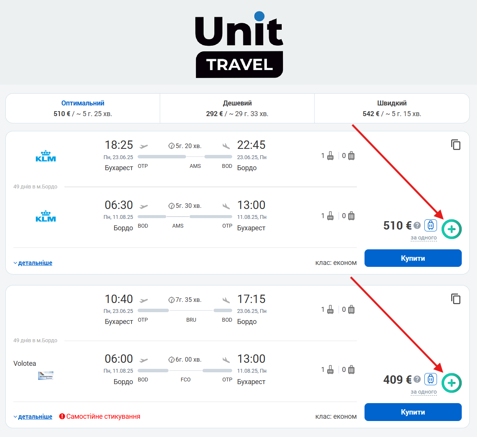The width and height of the screenshot is (477, 437).
Task: Buy the 409 € Volotea ticket
Action: click(x=413, y=412)
